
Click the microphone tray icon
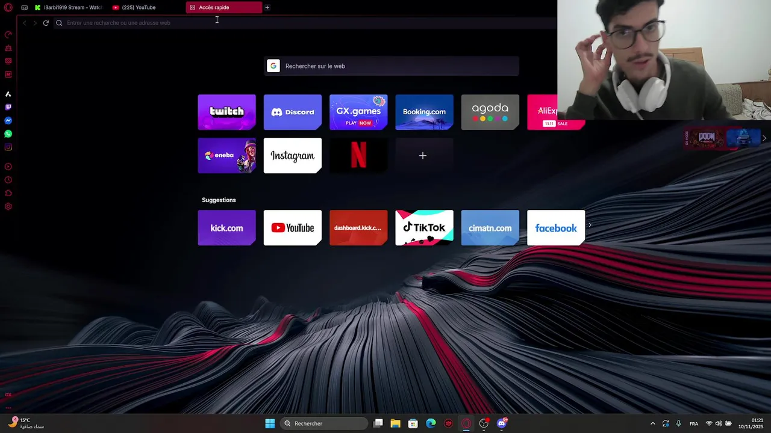(679, 423)
